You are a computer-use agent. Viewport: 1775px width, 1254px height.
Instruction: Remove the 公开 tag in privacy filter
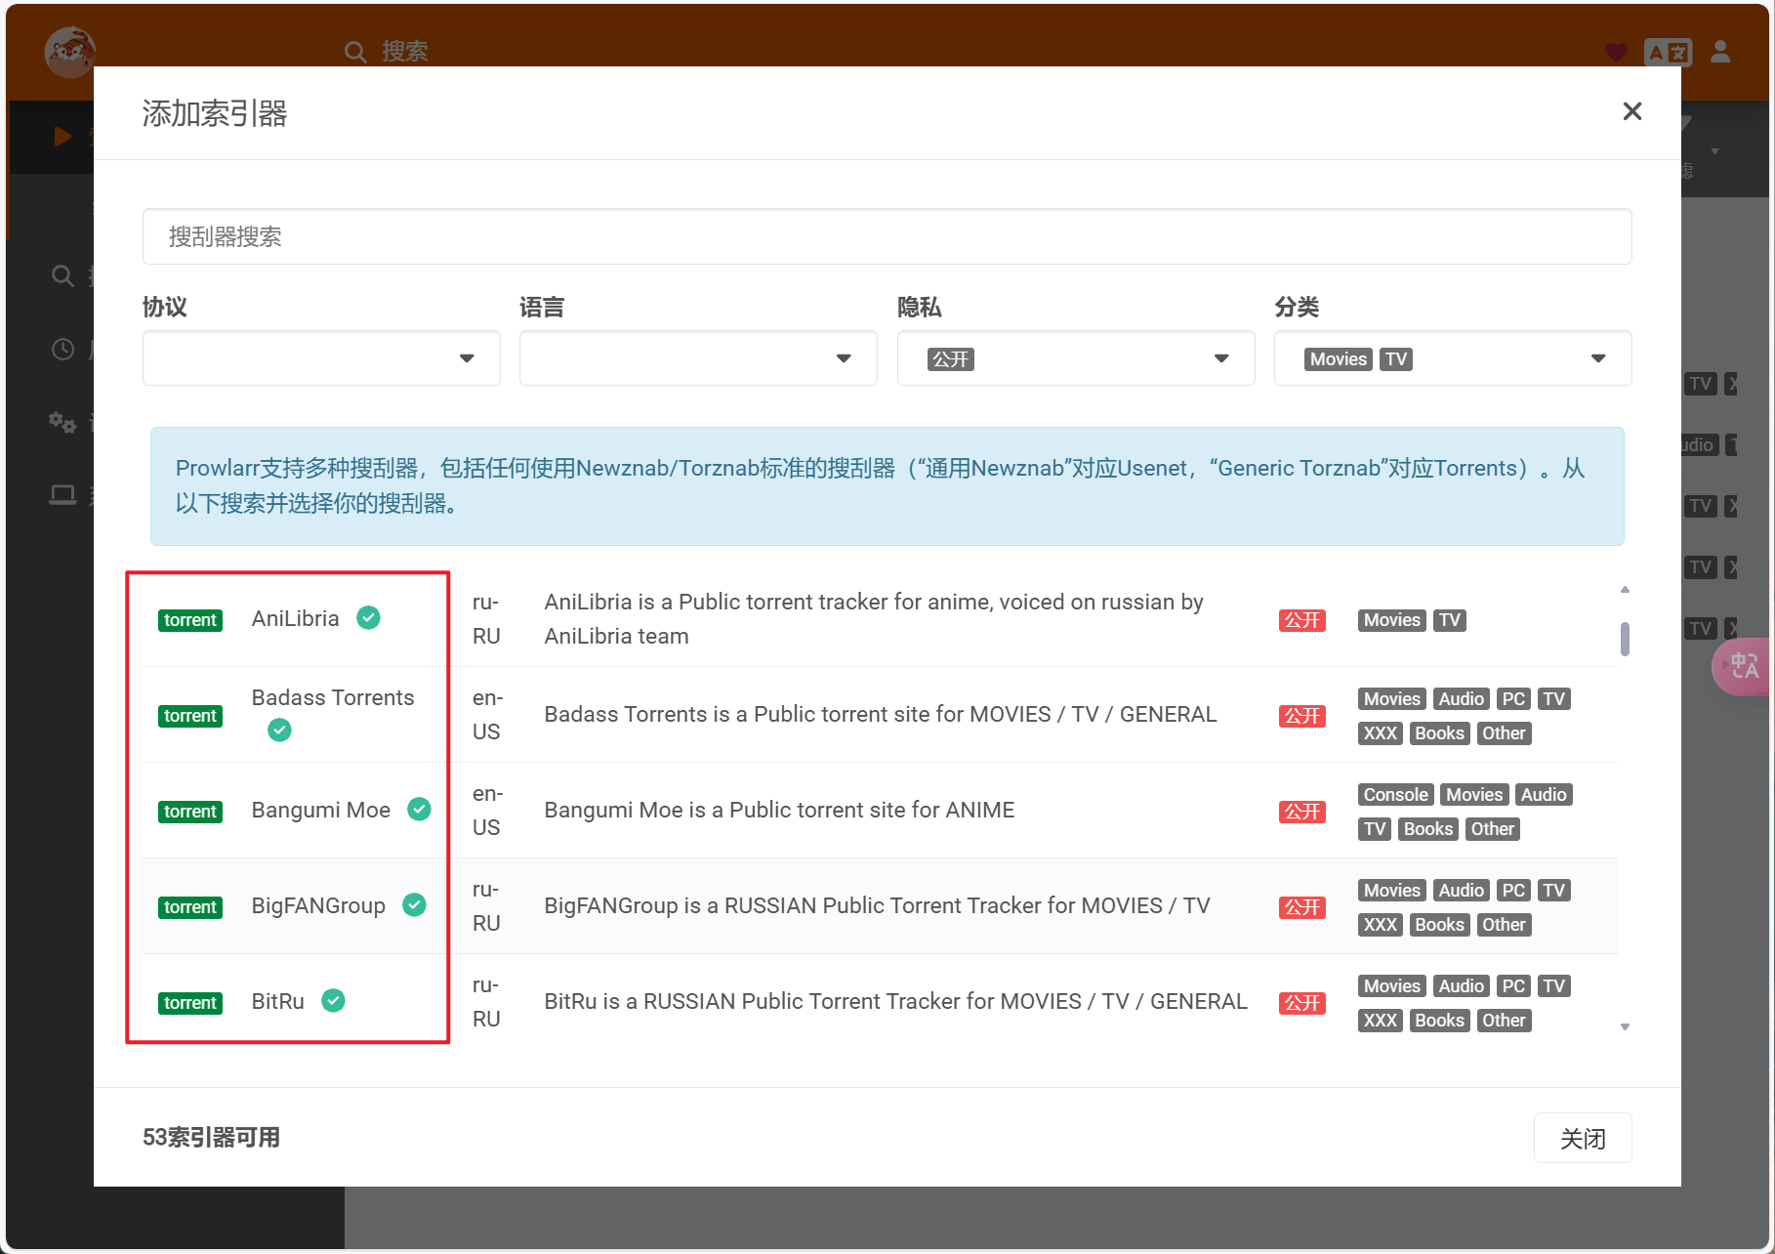950,359
